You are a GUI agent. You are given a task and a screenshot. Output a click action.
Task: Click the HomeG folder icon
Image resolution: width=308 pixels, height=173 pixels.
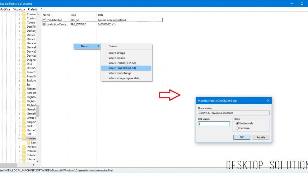pos(24,130)
